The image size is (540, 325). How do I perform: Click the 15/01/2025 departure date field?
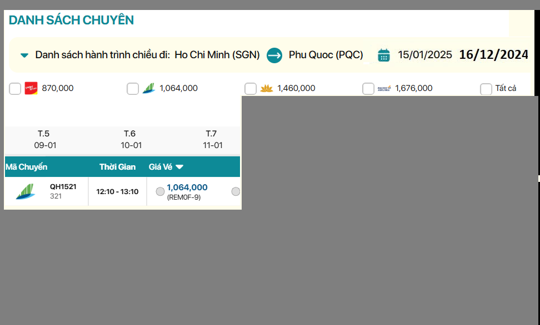coord(425,55)
